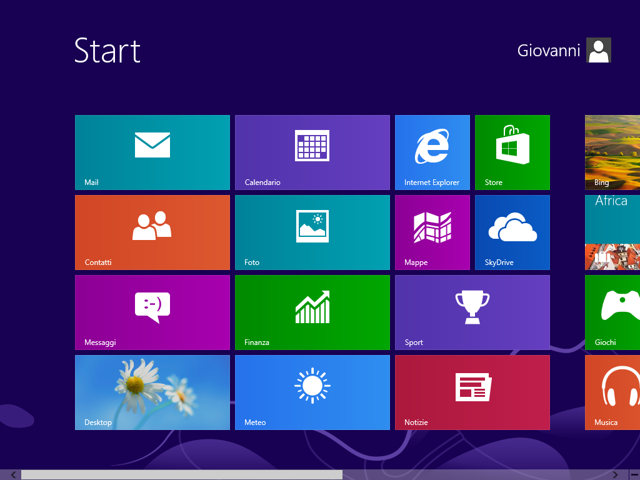The image size is (640, 480).
Task: Open the Musica headphones tile
Action: point(612,392)
